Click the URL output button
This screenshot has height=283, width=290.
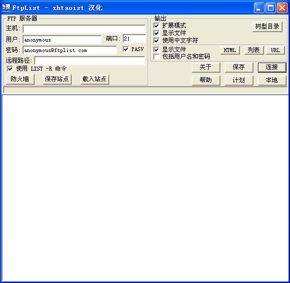(x=275, y=50)
